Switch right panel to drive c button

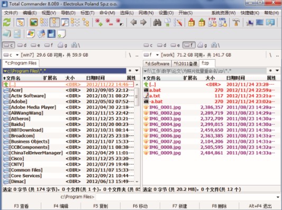click(x=148, y=45)
